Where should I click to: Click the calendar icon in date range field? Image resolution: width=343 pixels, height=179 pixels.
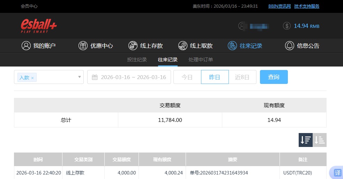pyautogui.click(x=95, y=77)
